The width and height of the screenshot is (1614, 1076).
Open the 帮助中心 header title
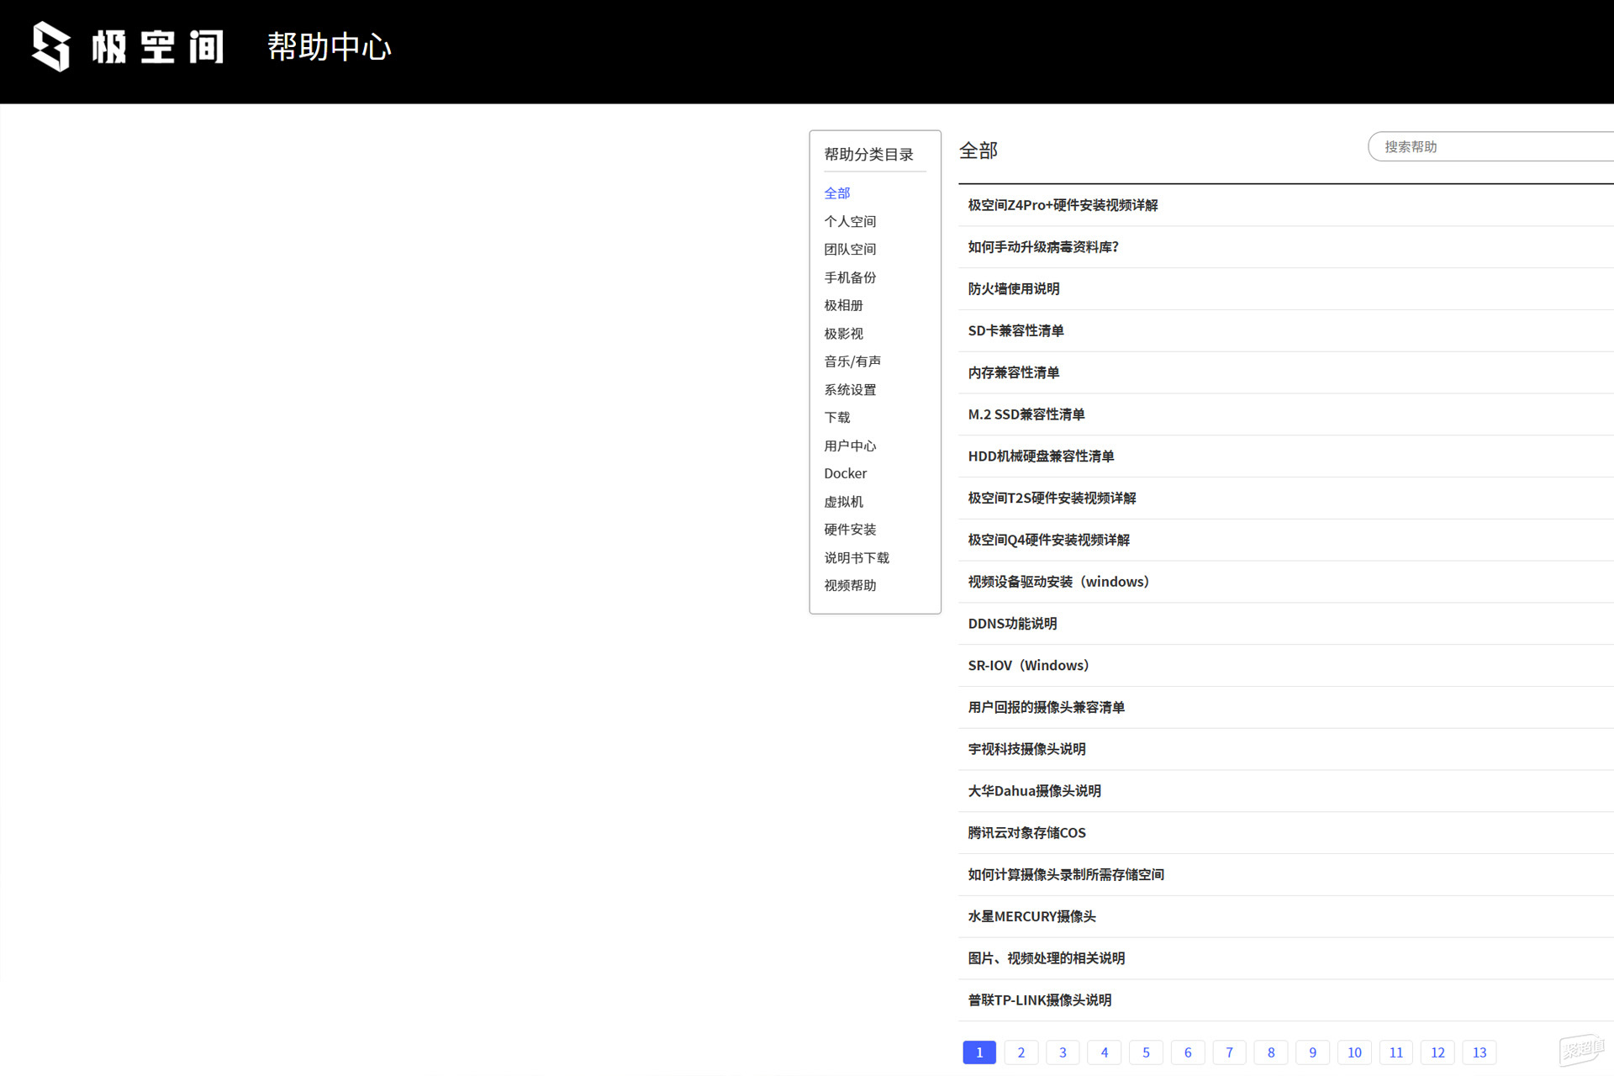point(330,47)
